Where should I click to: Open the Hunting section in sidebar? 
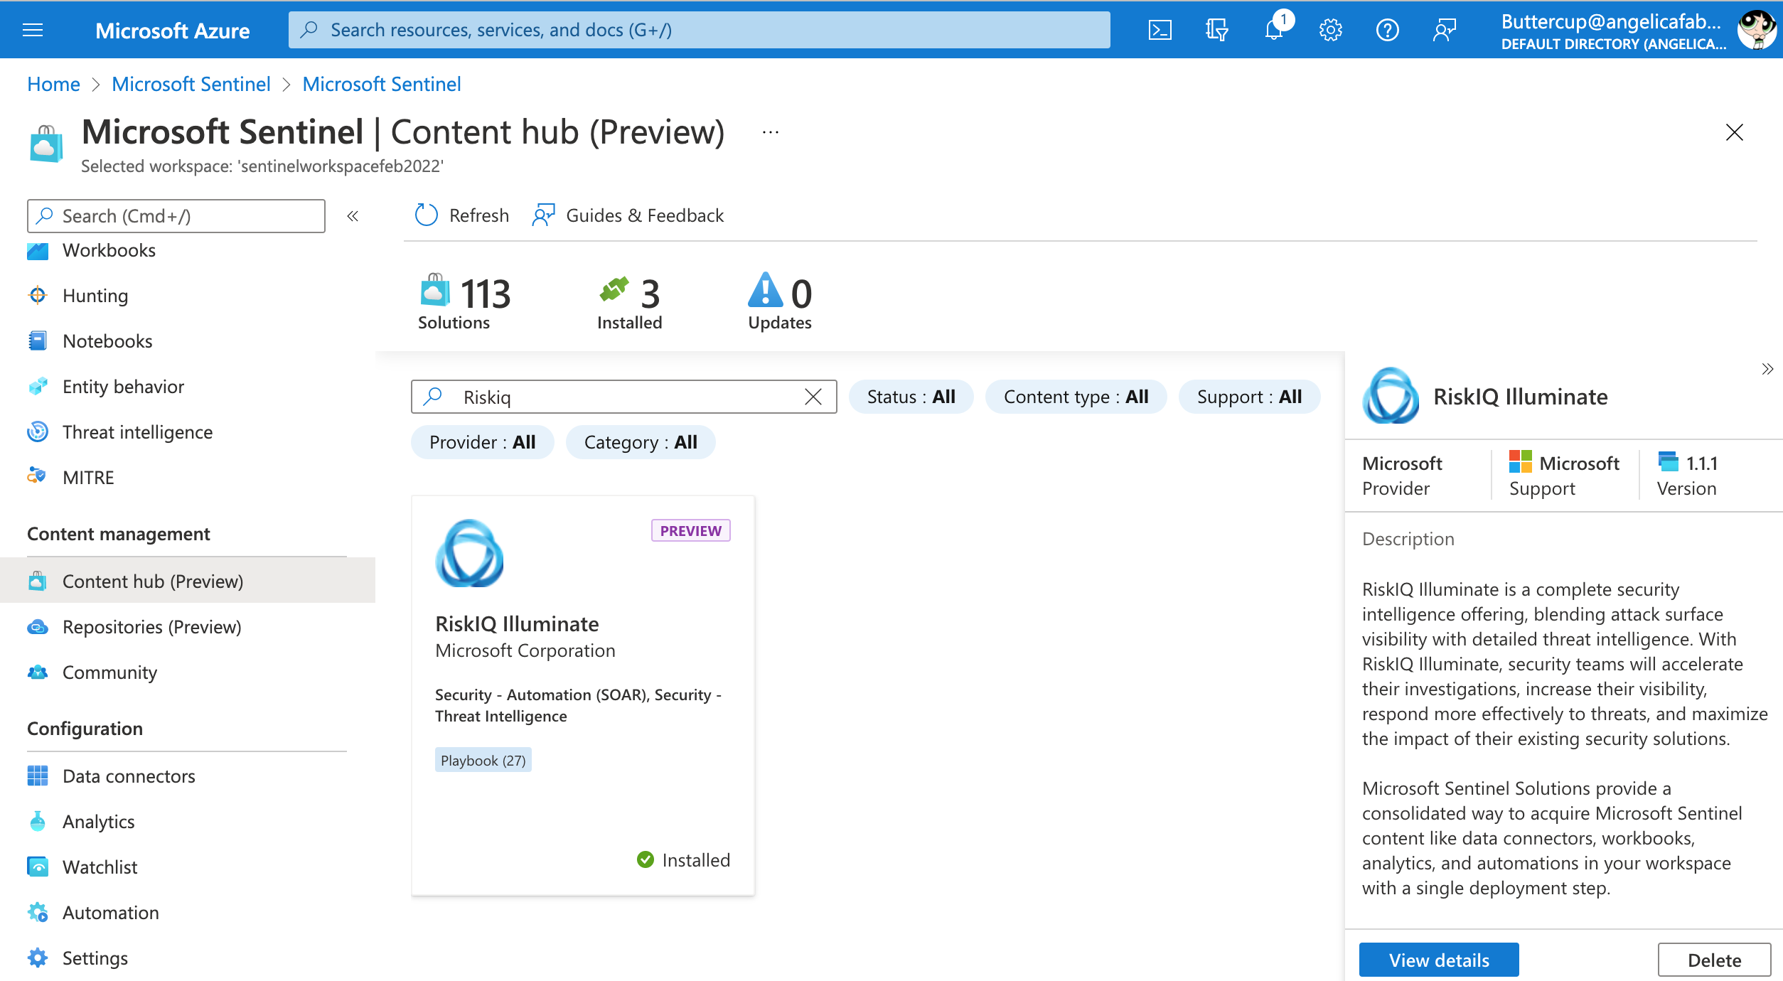[95, 295]
